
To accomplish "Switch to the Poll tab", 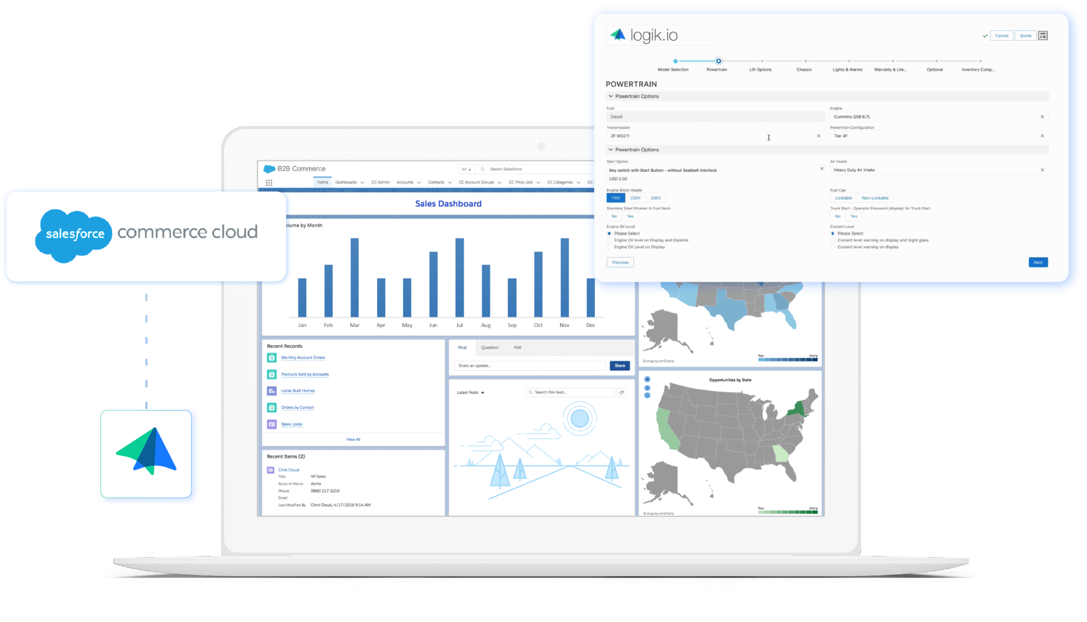I will click(518, 348).
